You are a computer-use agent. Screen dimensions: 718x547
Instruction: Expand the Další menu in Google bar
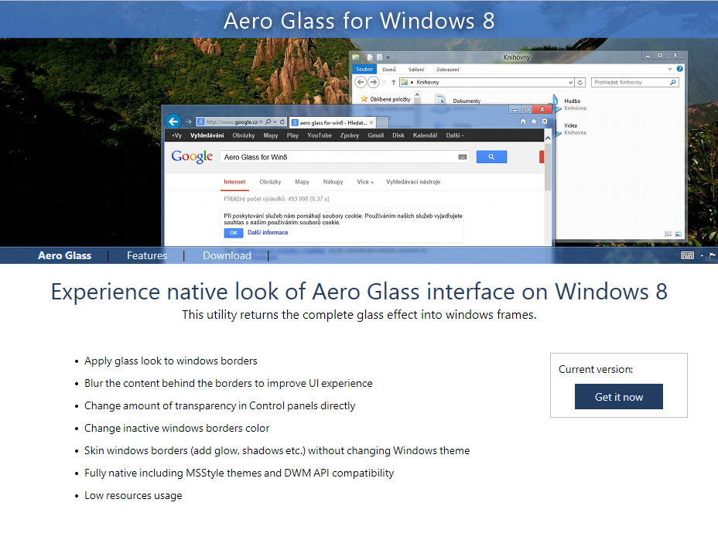pos(455,135)
